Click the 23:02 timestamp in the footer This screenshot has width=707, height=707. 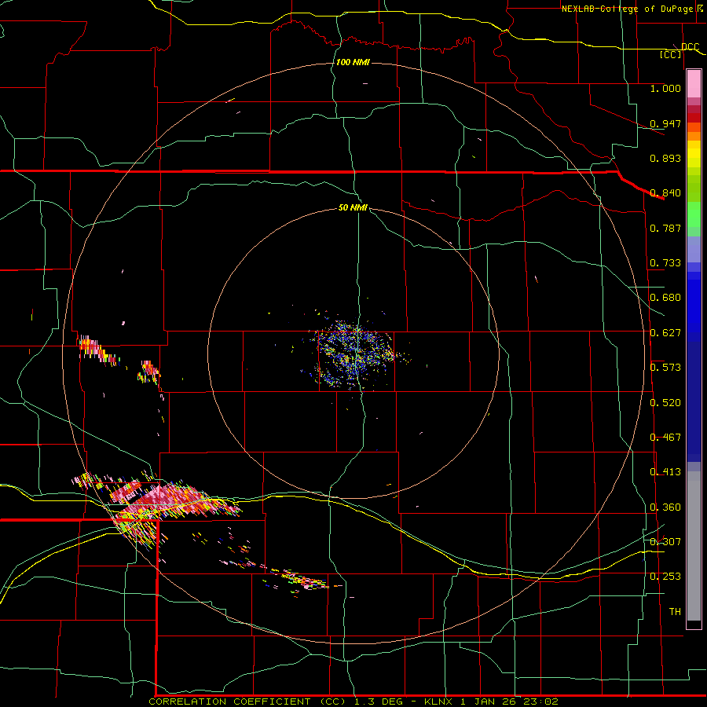(540, 702)
